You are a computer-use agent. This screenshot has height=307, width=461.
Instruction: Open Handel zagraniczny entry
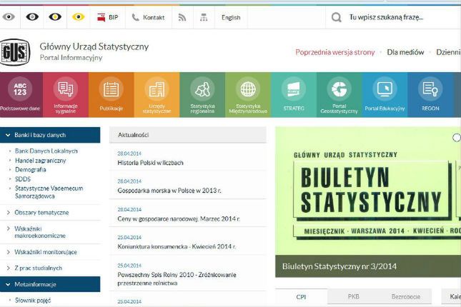click(x=41, y=161)
